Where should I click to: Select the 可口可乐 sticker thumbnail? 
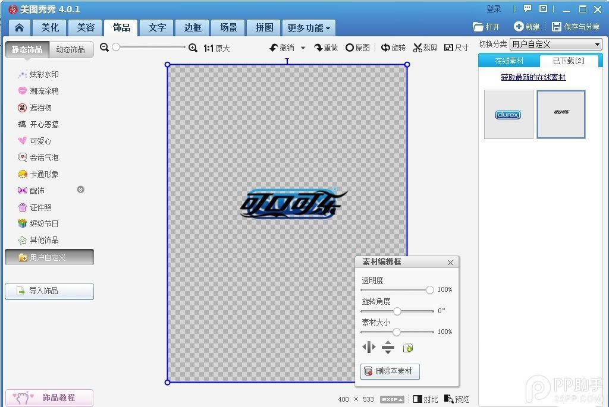(561, 114)
